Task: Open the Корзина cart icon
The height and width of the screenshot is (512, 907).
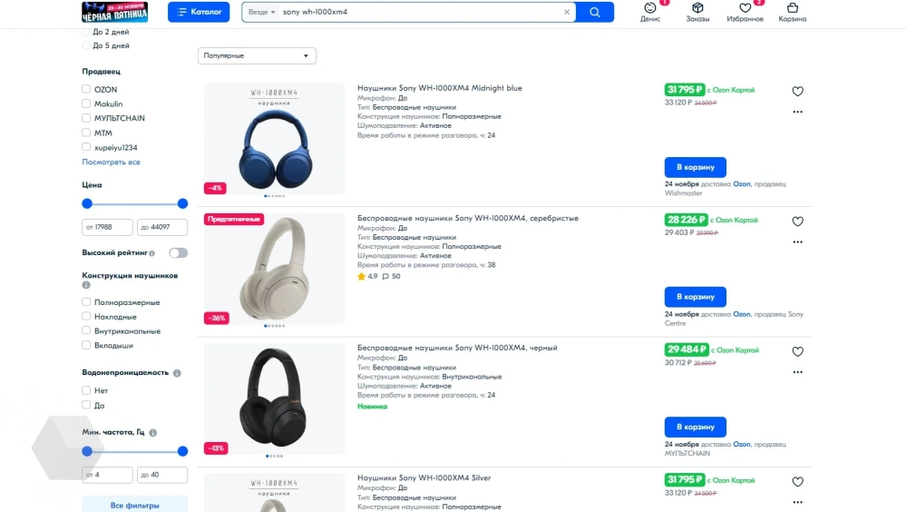Action: pos(792,12)
